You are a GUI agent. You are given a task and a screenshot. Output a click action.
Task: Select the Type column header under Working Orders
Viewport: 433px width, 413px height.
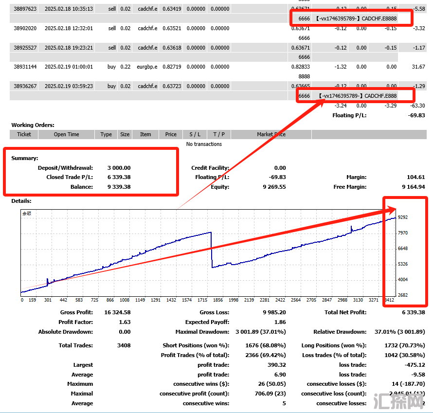106,134
